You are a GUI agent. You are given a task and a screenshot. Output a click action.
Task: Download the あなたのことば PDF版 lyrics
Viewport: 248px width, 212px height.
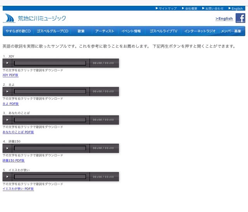[x=18, y=132]
